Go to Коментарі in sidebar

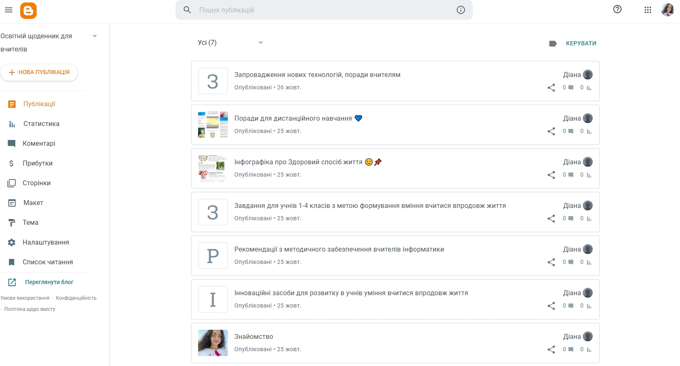[x=39, y=144]
